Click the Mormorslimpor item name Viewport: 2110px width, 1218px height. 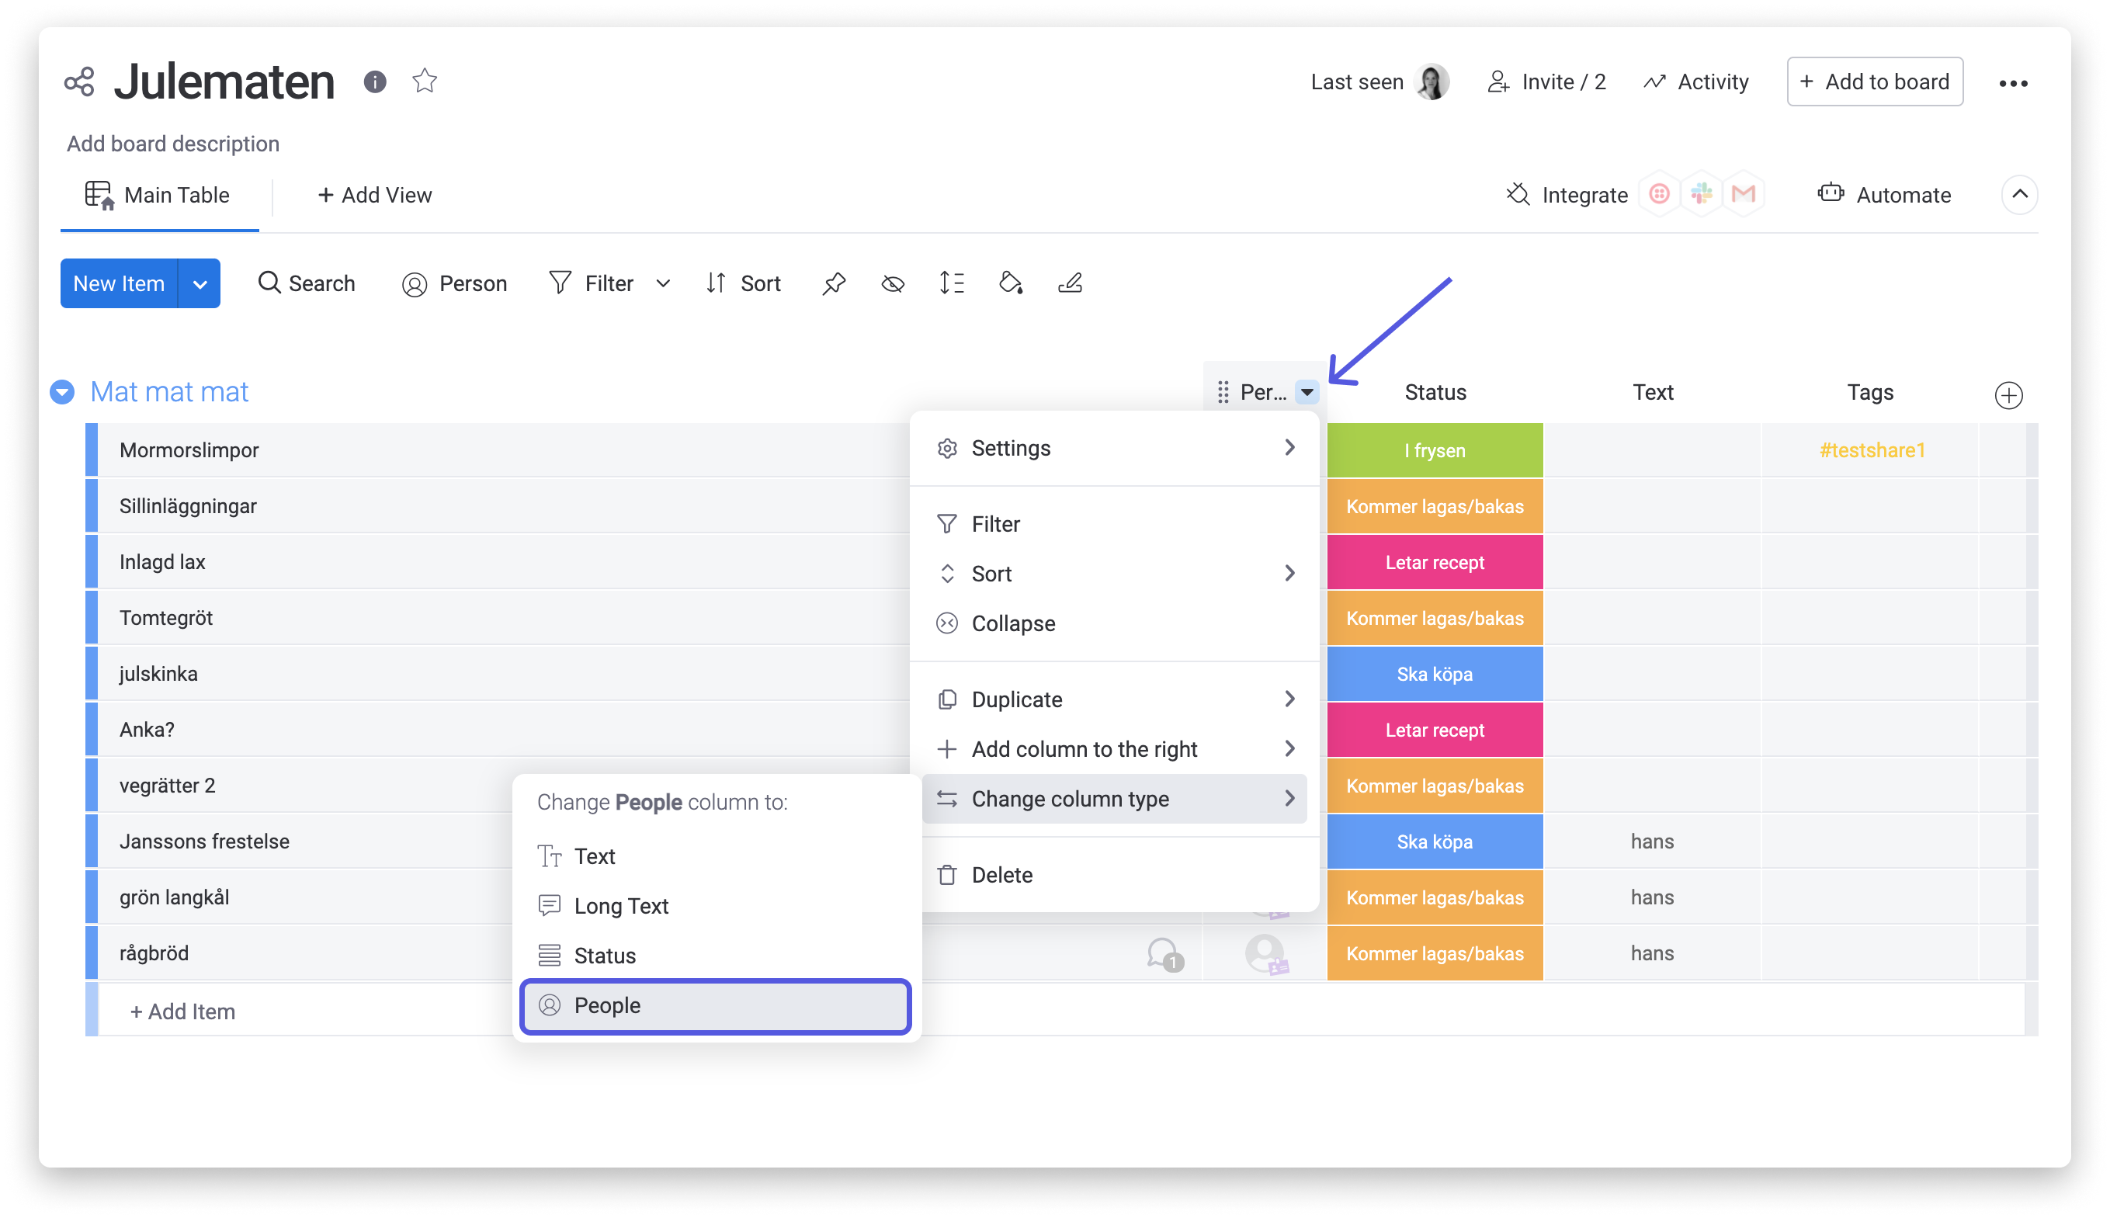coord(189,450)
